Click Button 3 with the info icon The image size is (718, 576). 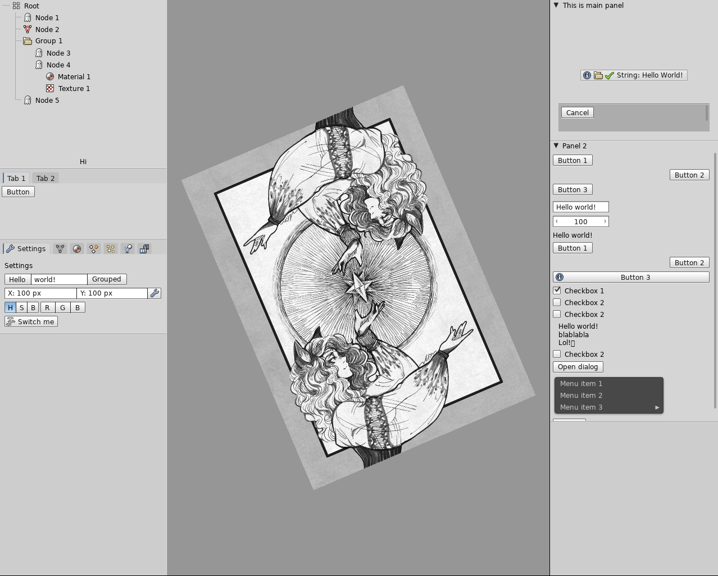point(631,277)
